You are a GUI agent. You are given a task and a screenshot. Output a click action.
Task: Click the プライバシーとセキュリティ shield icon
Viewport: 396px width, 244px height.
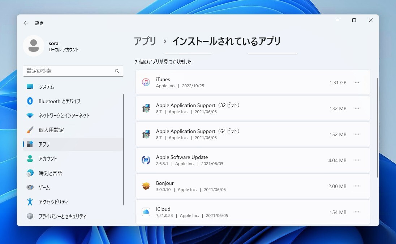pos(30,216)
